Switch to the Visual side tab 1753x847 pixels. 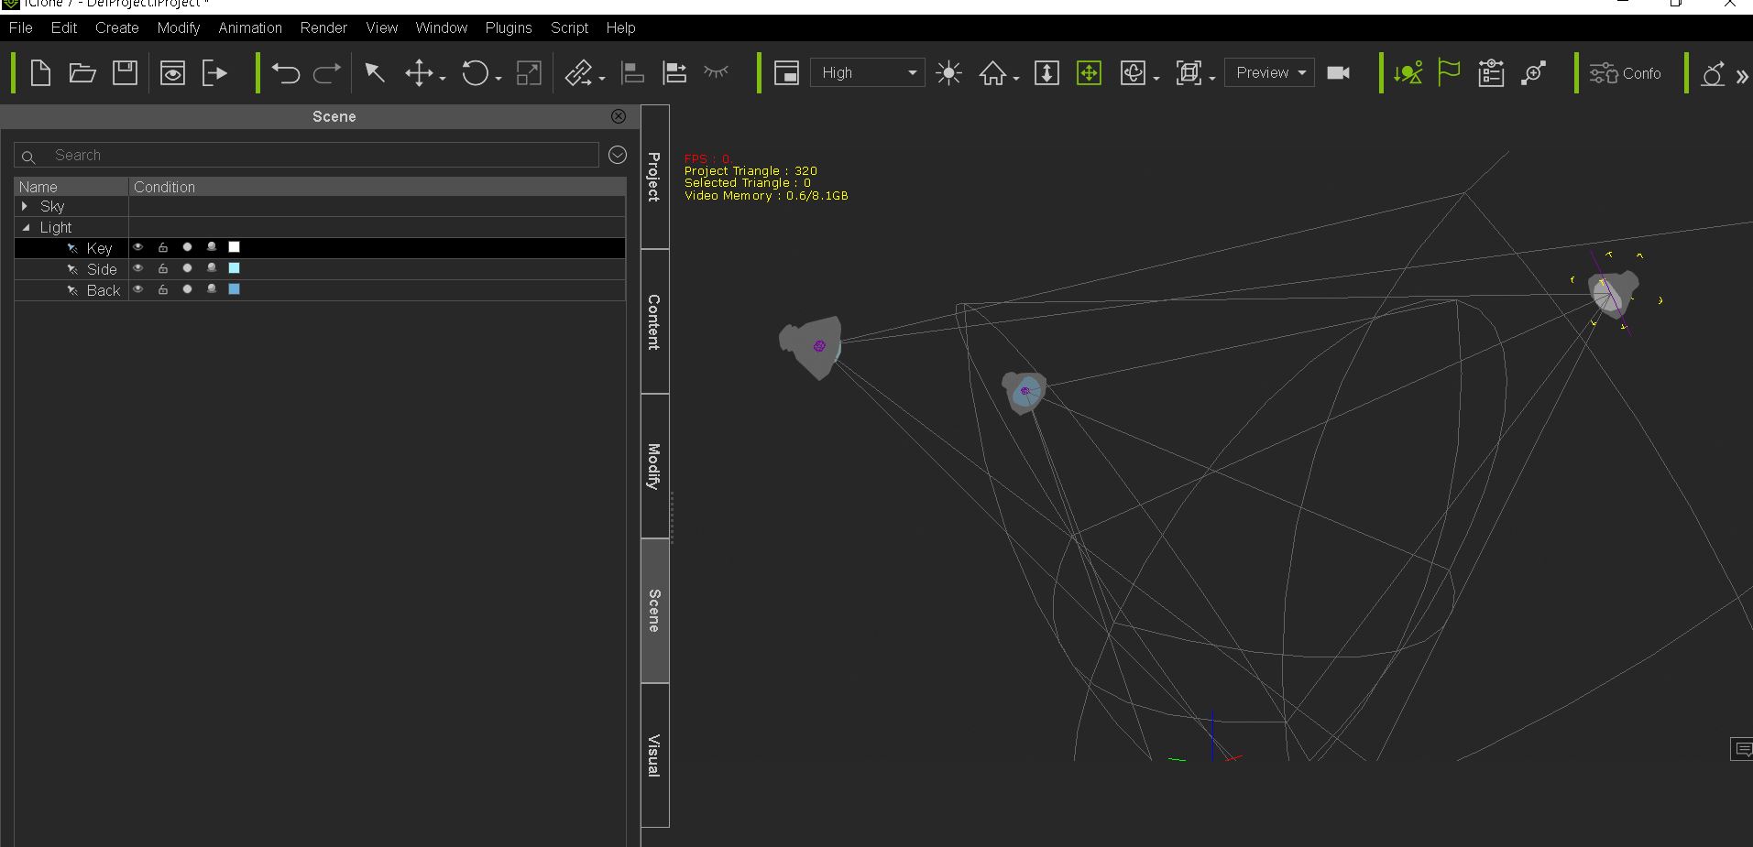click(x=654, y=755)
